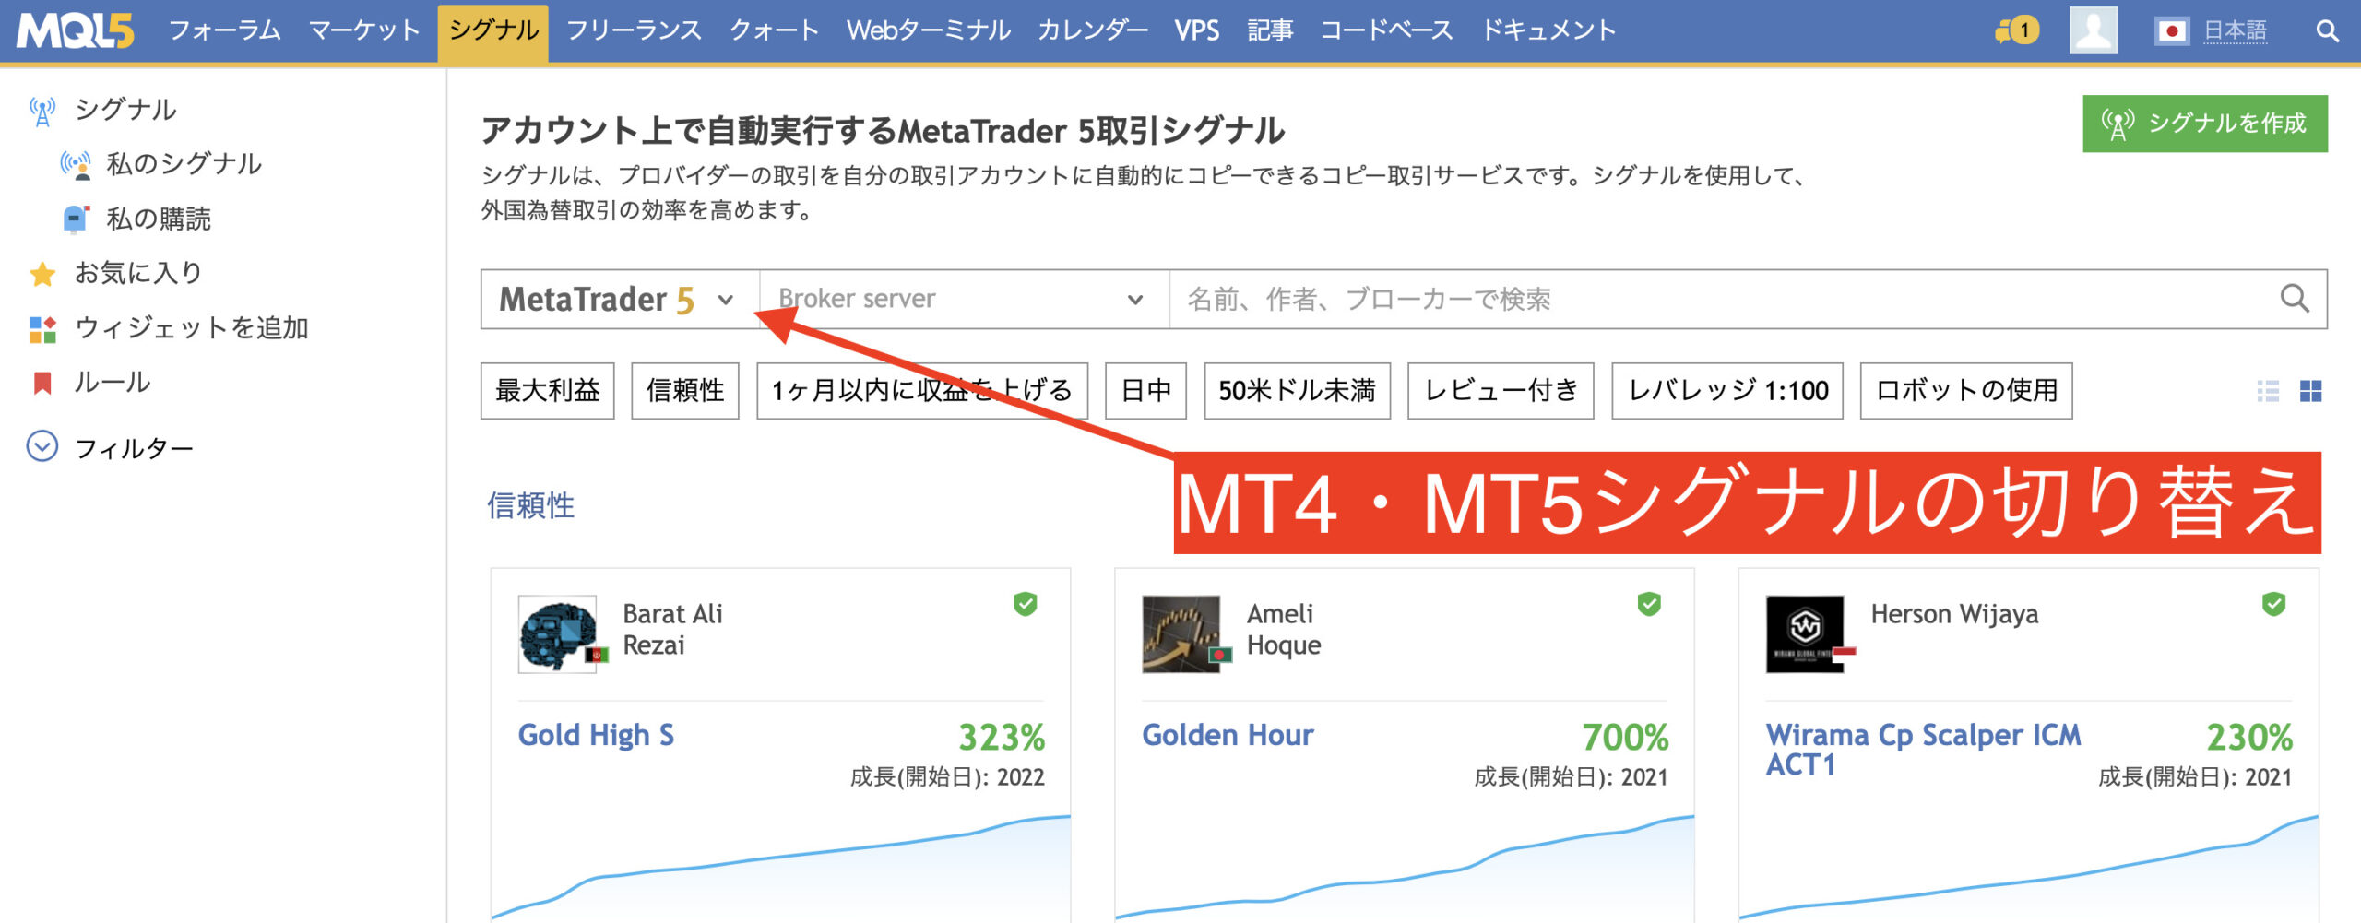Screen dimensions: 2361x923
Task: Open the コードベース menu item
Action: tap(1387, 30)
